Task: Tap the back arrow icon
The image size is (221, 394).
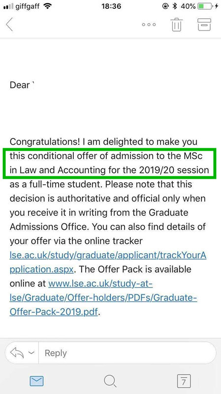Action: pyautogui.click(x=9, y=25)
